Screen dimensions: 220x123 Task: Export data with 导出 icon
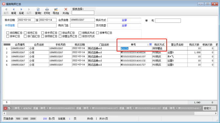[56, 11]
